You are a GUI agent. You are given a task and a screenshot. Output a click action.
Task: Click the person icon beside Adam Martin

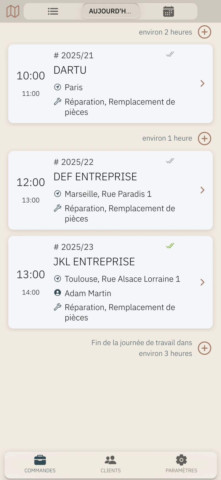57,293
